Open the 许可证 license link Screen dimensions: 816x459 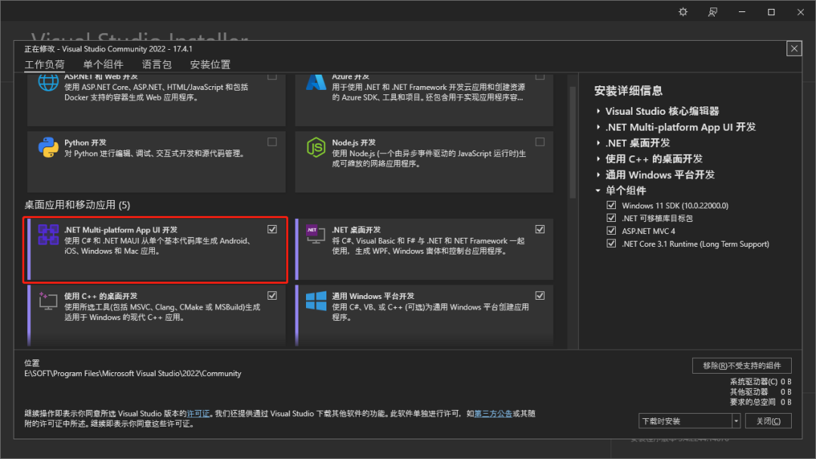[198, 414]
